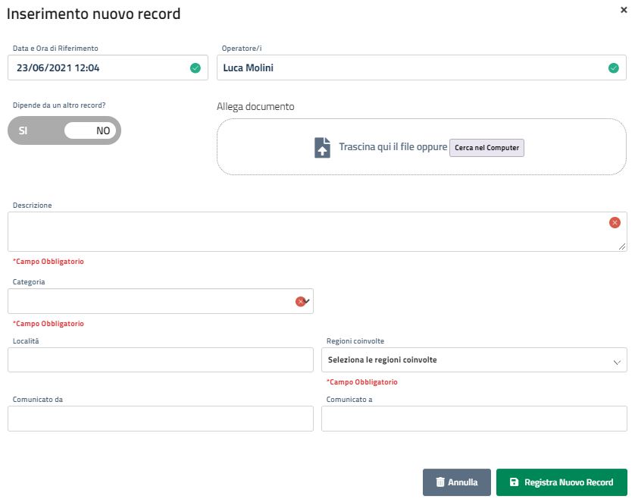Click trash icon on Annulla button

pos(440,482)
